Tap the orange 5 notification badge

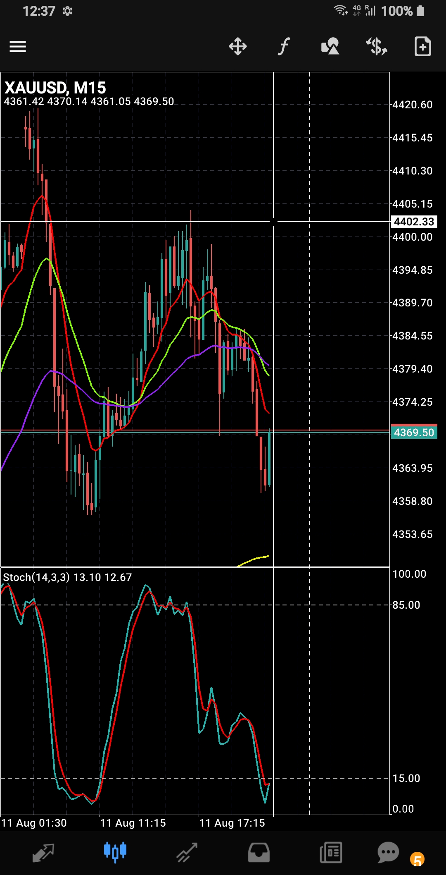pyautogui.click(x=417, y=860)
